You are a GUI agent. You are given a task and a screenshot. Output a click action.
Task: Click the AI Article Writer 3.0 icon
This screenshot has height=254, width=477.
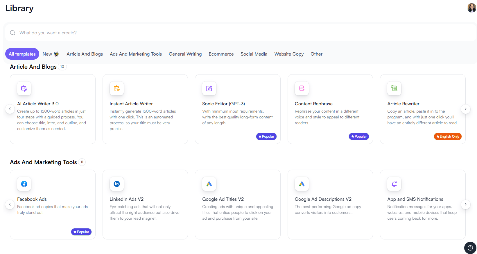(24, 88)
